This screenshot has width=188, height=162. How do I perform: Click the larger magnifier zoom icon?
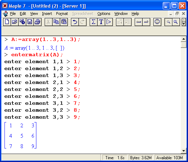(176, 22)
